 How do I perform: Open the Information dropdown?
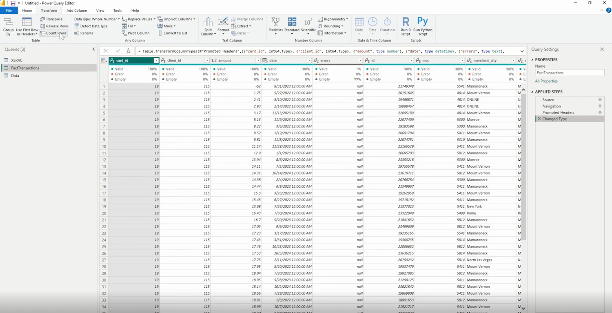[332, 33]
